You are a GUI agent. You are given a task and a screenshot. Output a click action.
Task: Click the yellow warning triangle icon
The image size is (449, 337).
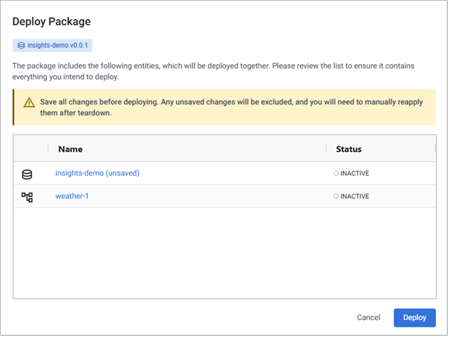[x=29, y=103]
